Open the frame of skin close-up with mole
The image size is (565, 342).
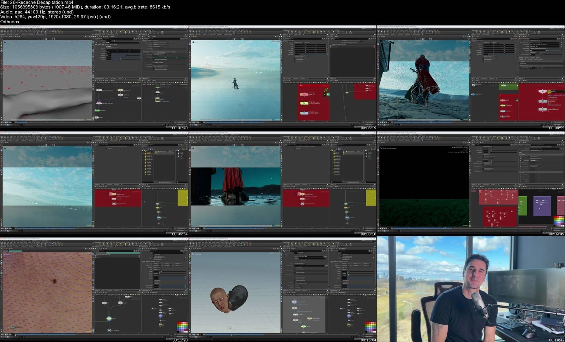(94, 290)
